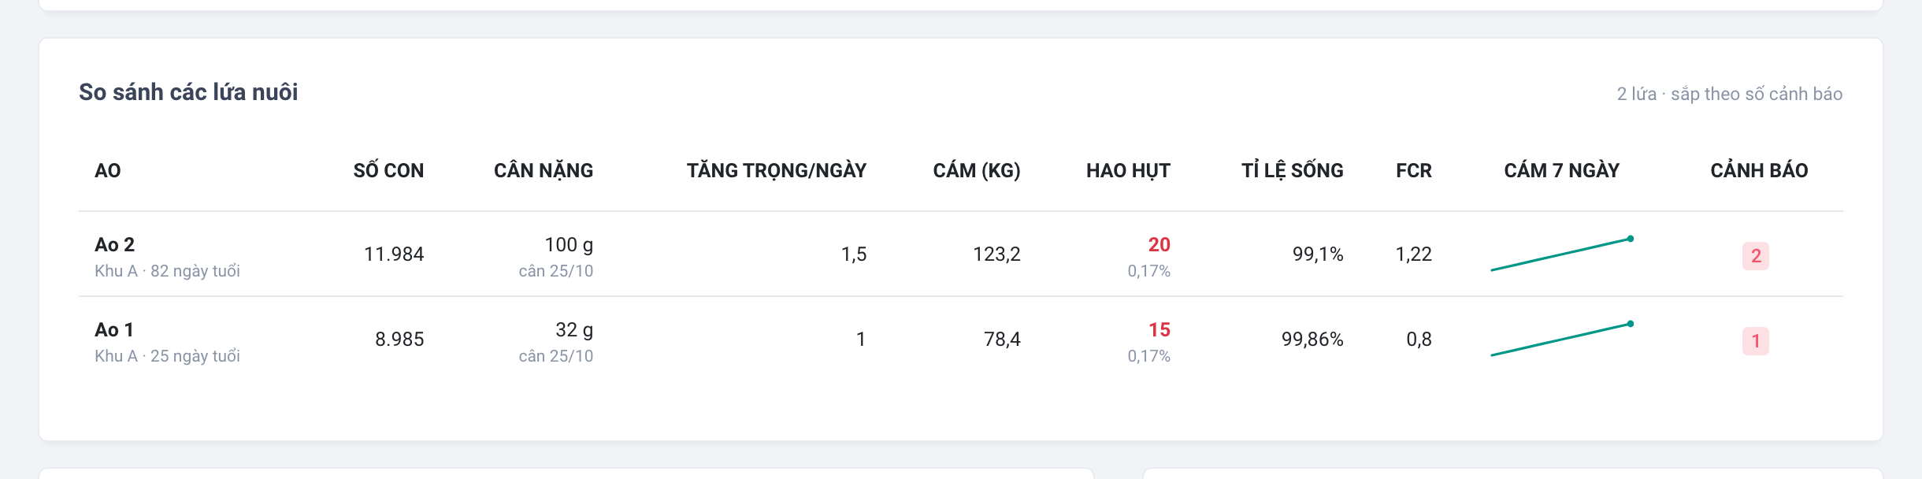This screenshot has width=1922, height=479.
Task: Select the Ao 1 pond row
Action: pyautogui.click(x=961, y=340)
